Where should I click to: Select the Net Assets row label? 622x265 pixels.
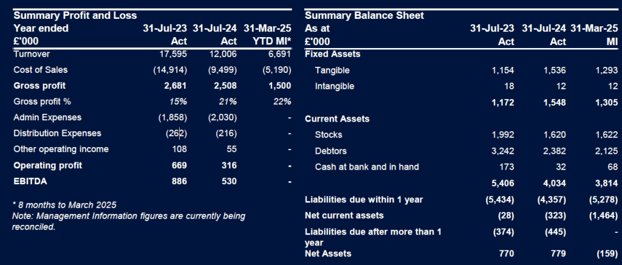328,253
